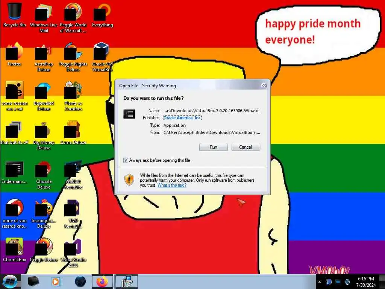Image resolution: width=385 pixels, height=289 pixels.
Task: Close the Open File - Security Warning dialog
Action: pyautogui.click(x=264, y=85)
